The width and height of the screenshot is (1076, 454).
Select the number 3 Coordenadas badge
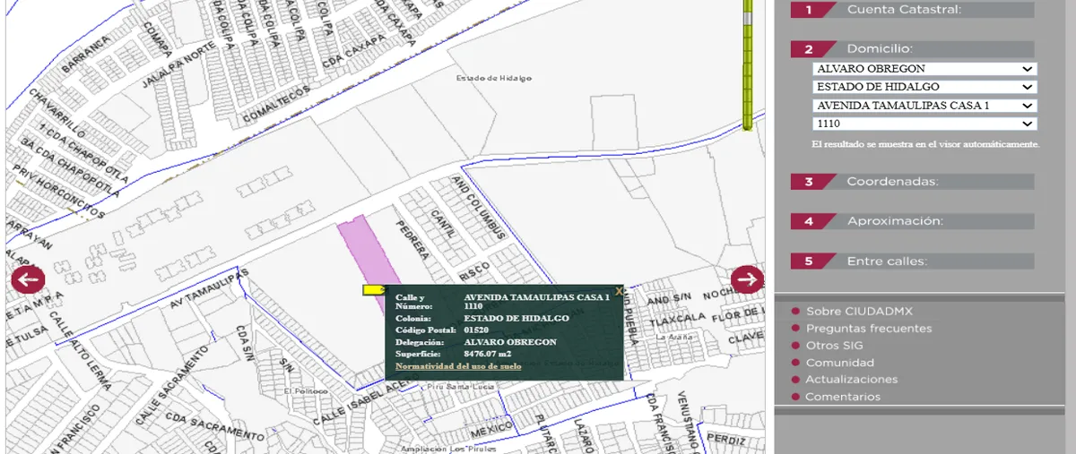coord(809,182)
